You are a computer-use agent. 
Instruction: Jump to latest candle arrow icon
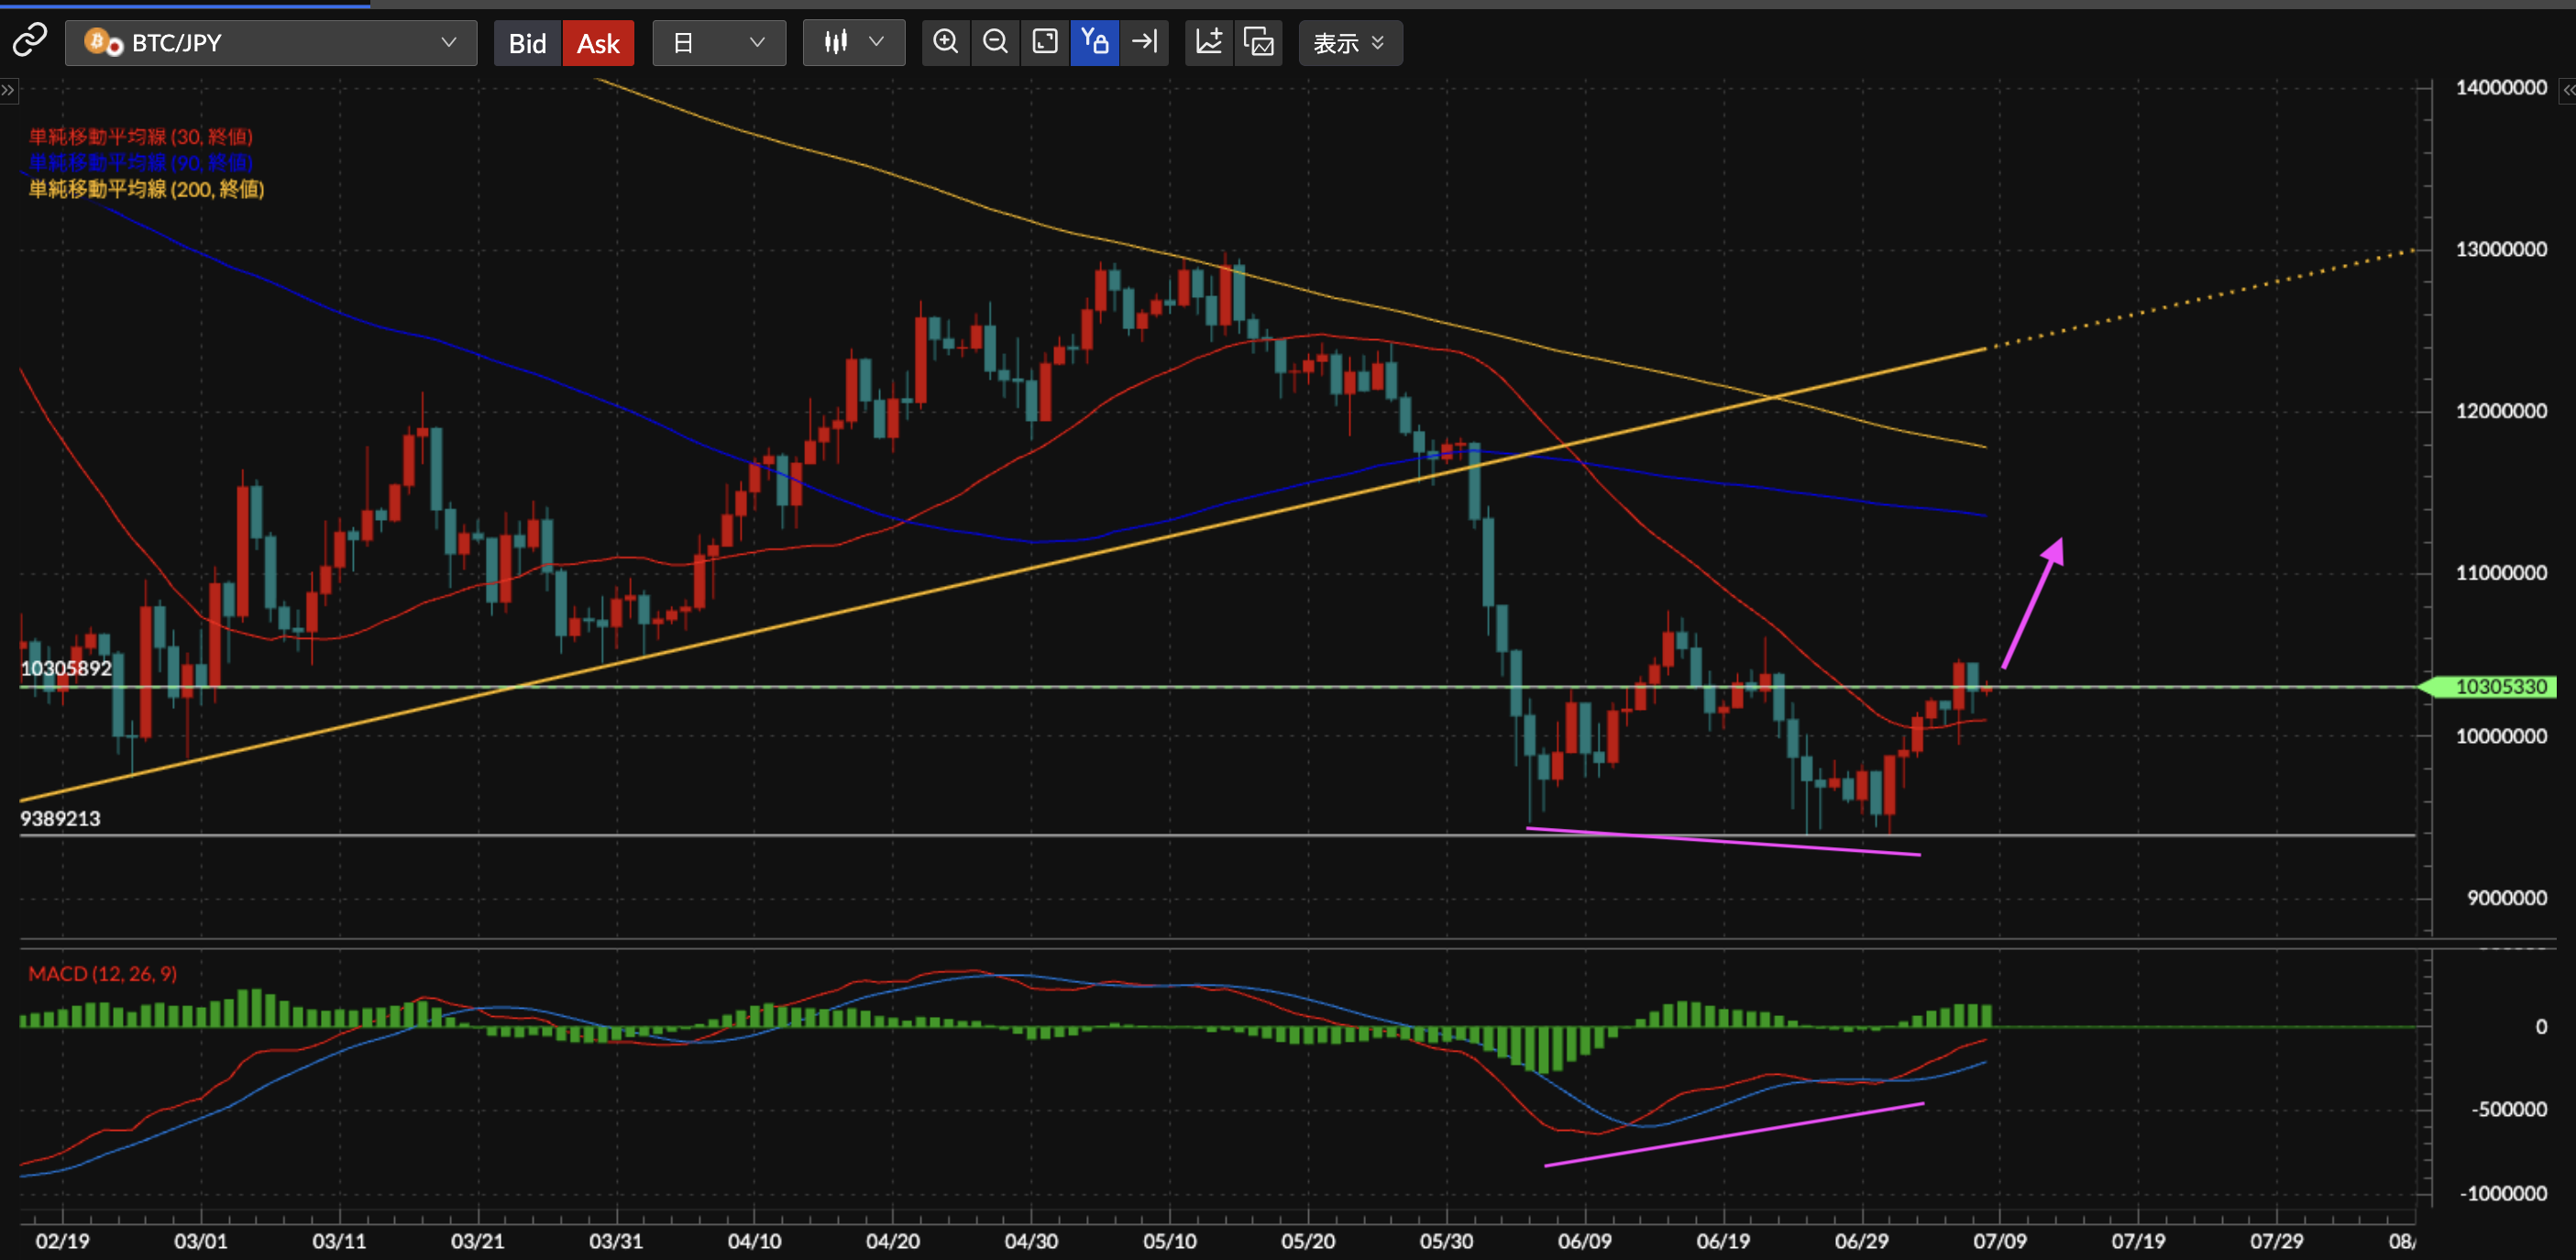(1144, 42)
